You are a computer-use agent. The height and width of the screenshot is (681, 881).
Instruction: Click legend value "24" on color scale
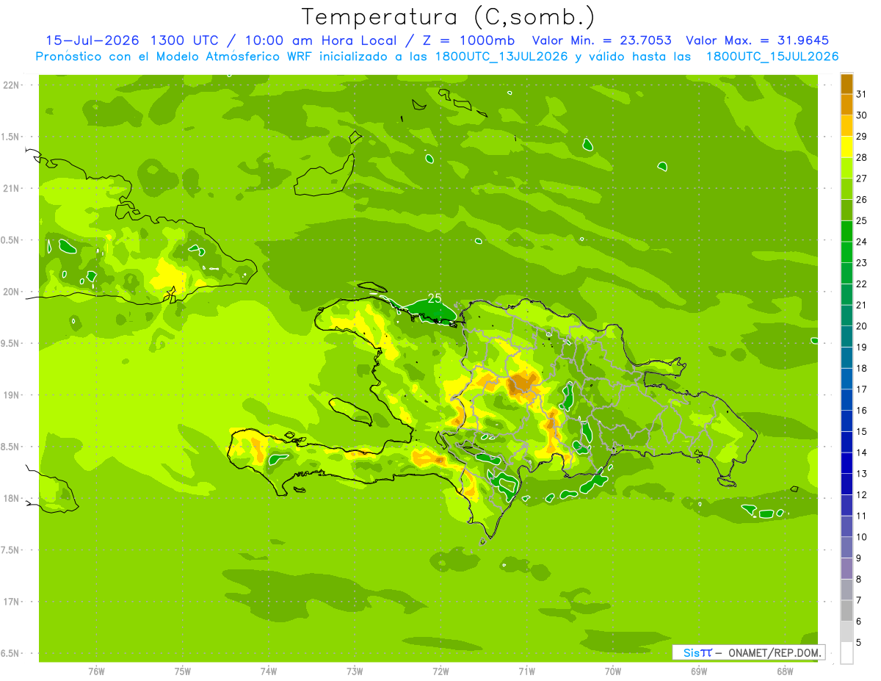[x=862, y=242]
